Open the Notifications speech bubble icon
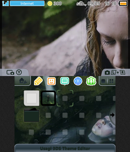130x152 pixels. [x=65, y=81]
